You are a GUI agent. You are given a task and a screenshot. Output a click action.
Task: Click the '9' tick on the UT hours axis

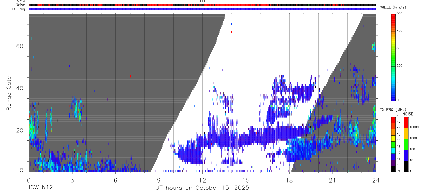pos(159,180)
